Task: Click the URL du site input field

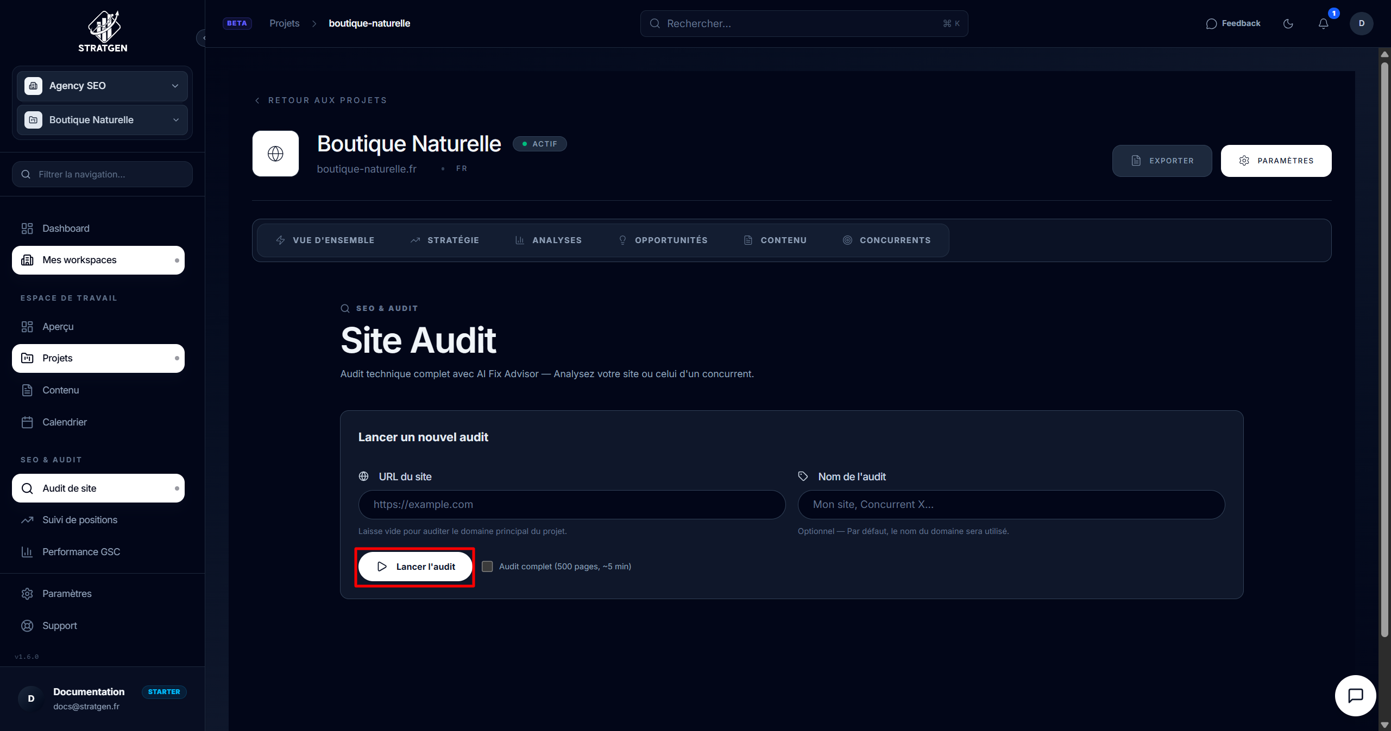Action: [x=571, y=505]
